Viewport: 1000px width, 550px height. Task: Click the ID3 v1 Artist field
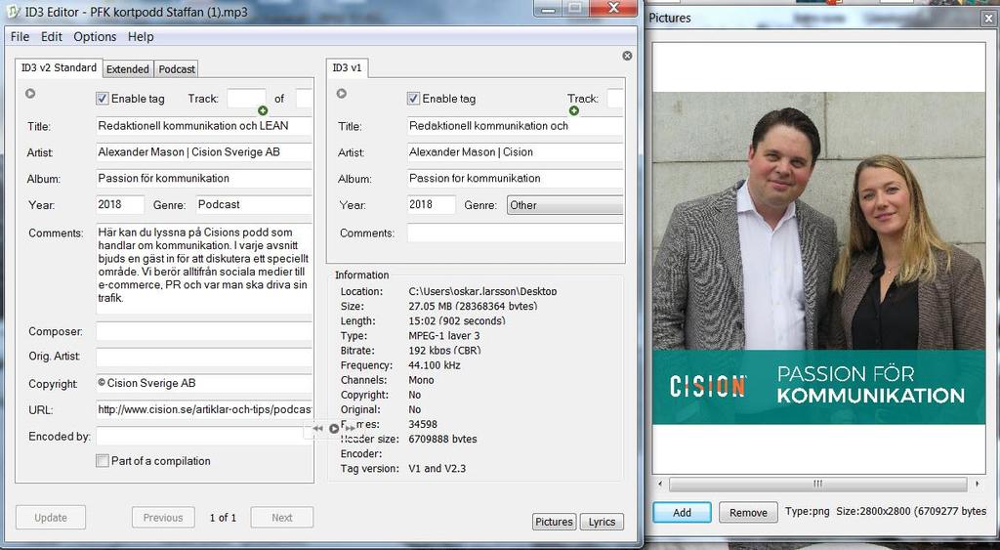[x=516, y=151]
